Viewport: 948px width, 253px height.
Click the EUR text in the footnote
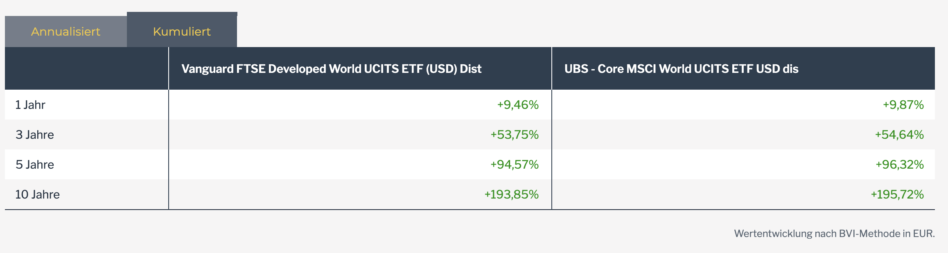[x=923, y=234]
